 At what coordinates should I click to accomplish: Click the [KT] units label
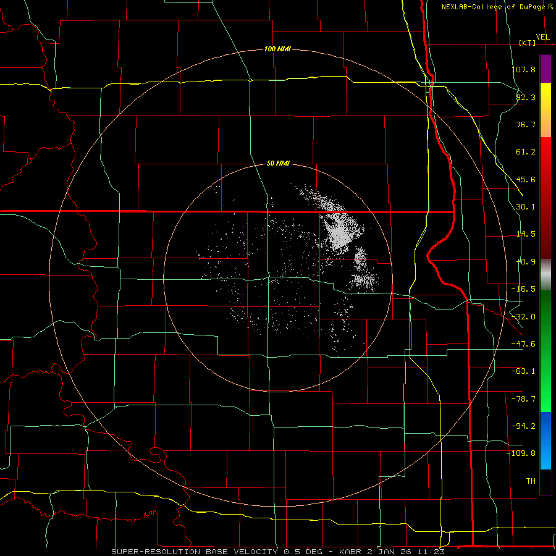(x=527, y=43)
